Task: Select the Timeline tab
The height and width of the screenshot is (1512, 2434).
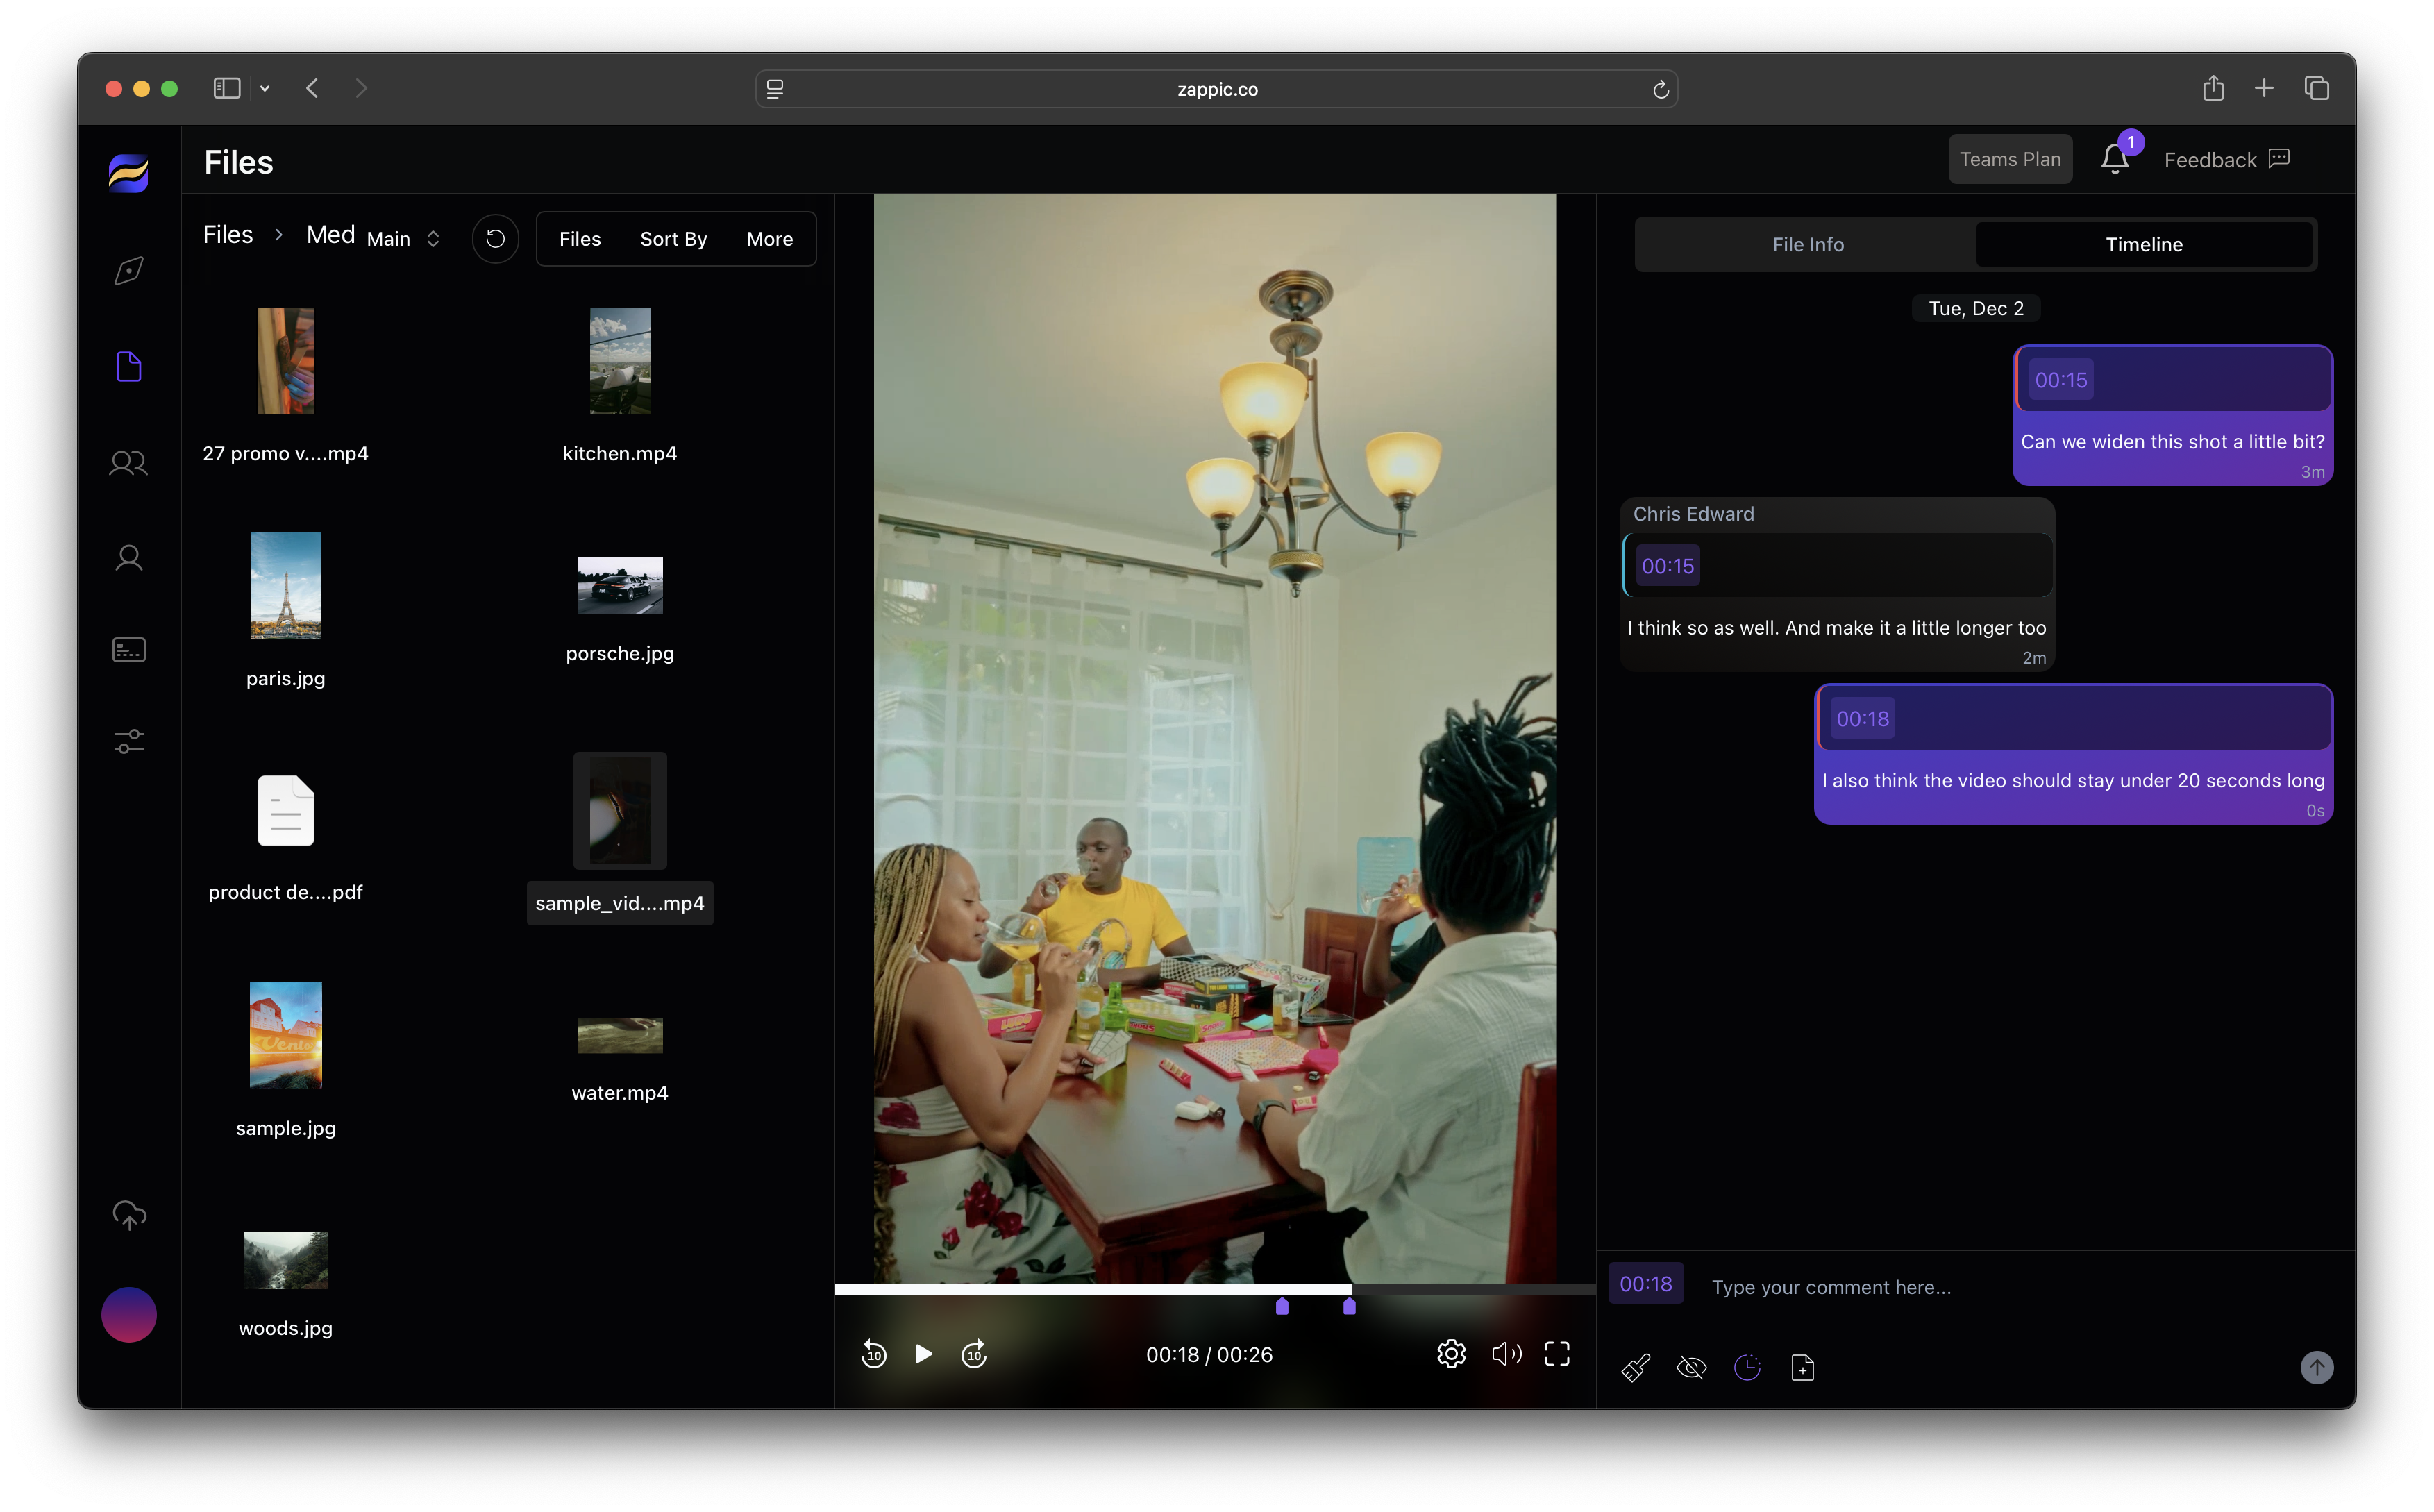Action: click(x=2143, y=244)
